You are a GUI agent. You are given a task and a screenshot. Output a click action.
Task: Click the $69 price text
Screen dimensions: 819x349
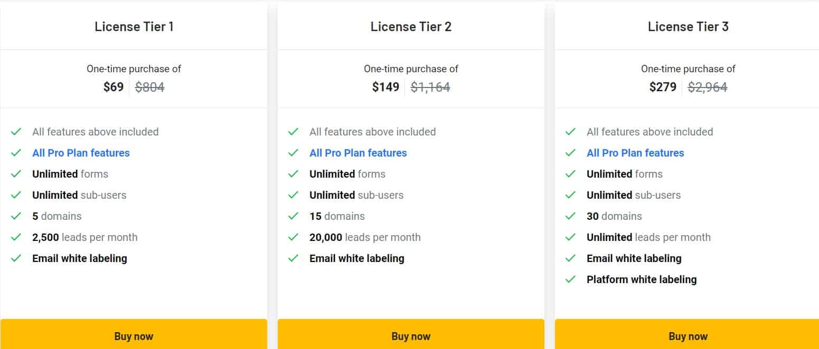(113, 86)
